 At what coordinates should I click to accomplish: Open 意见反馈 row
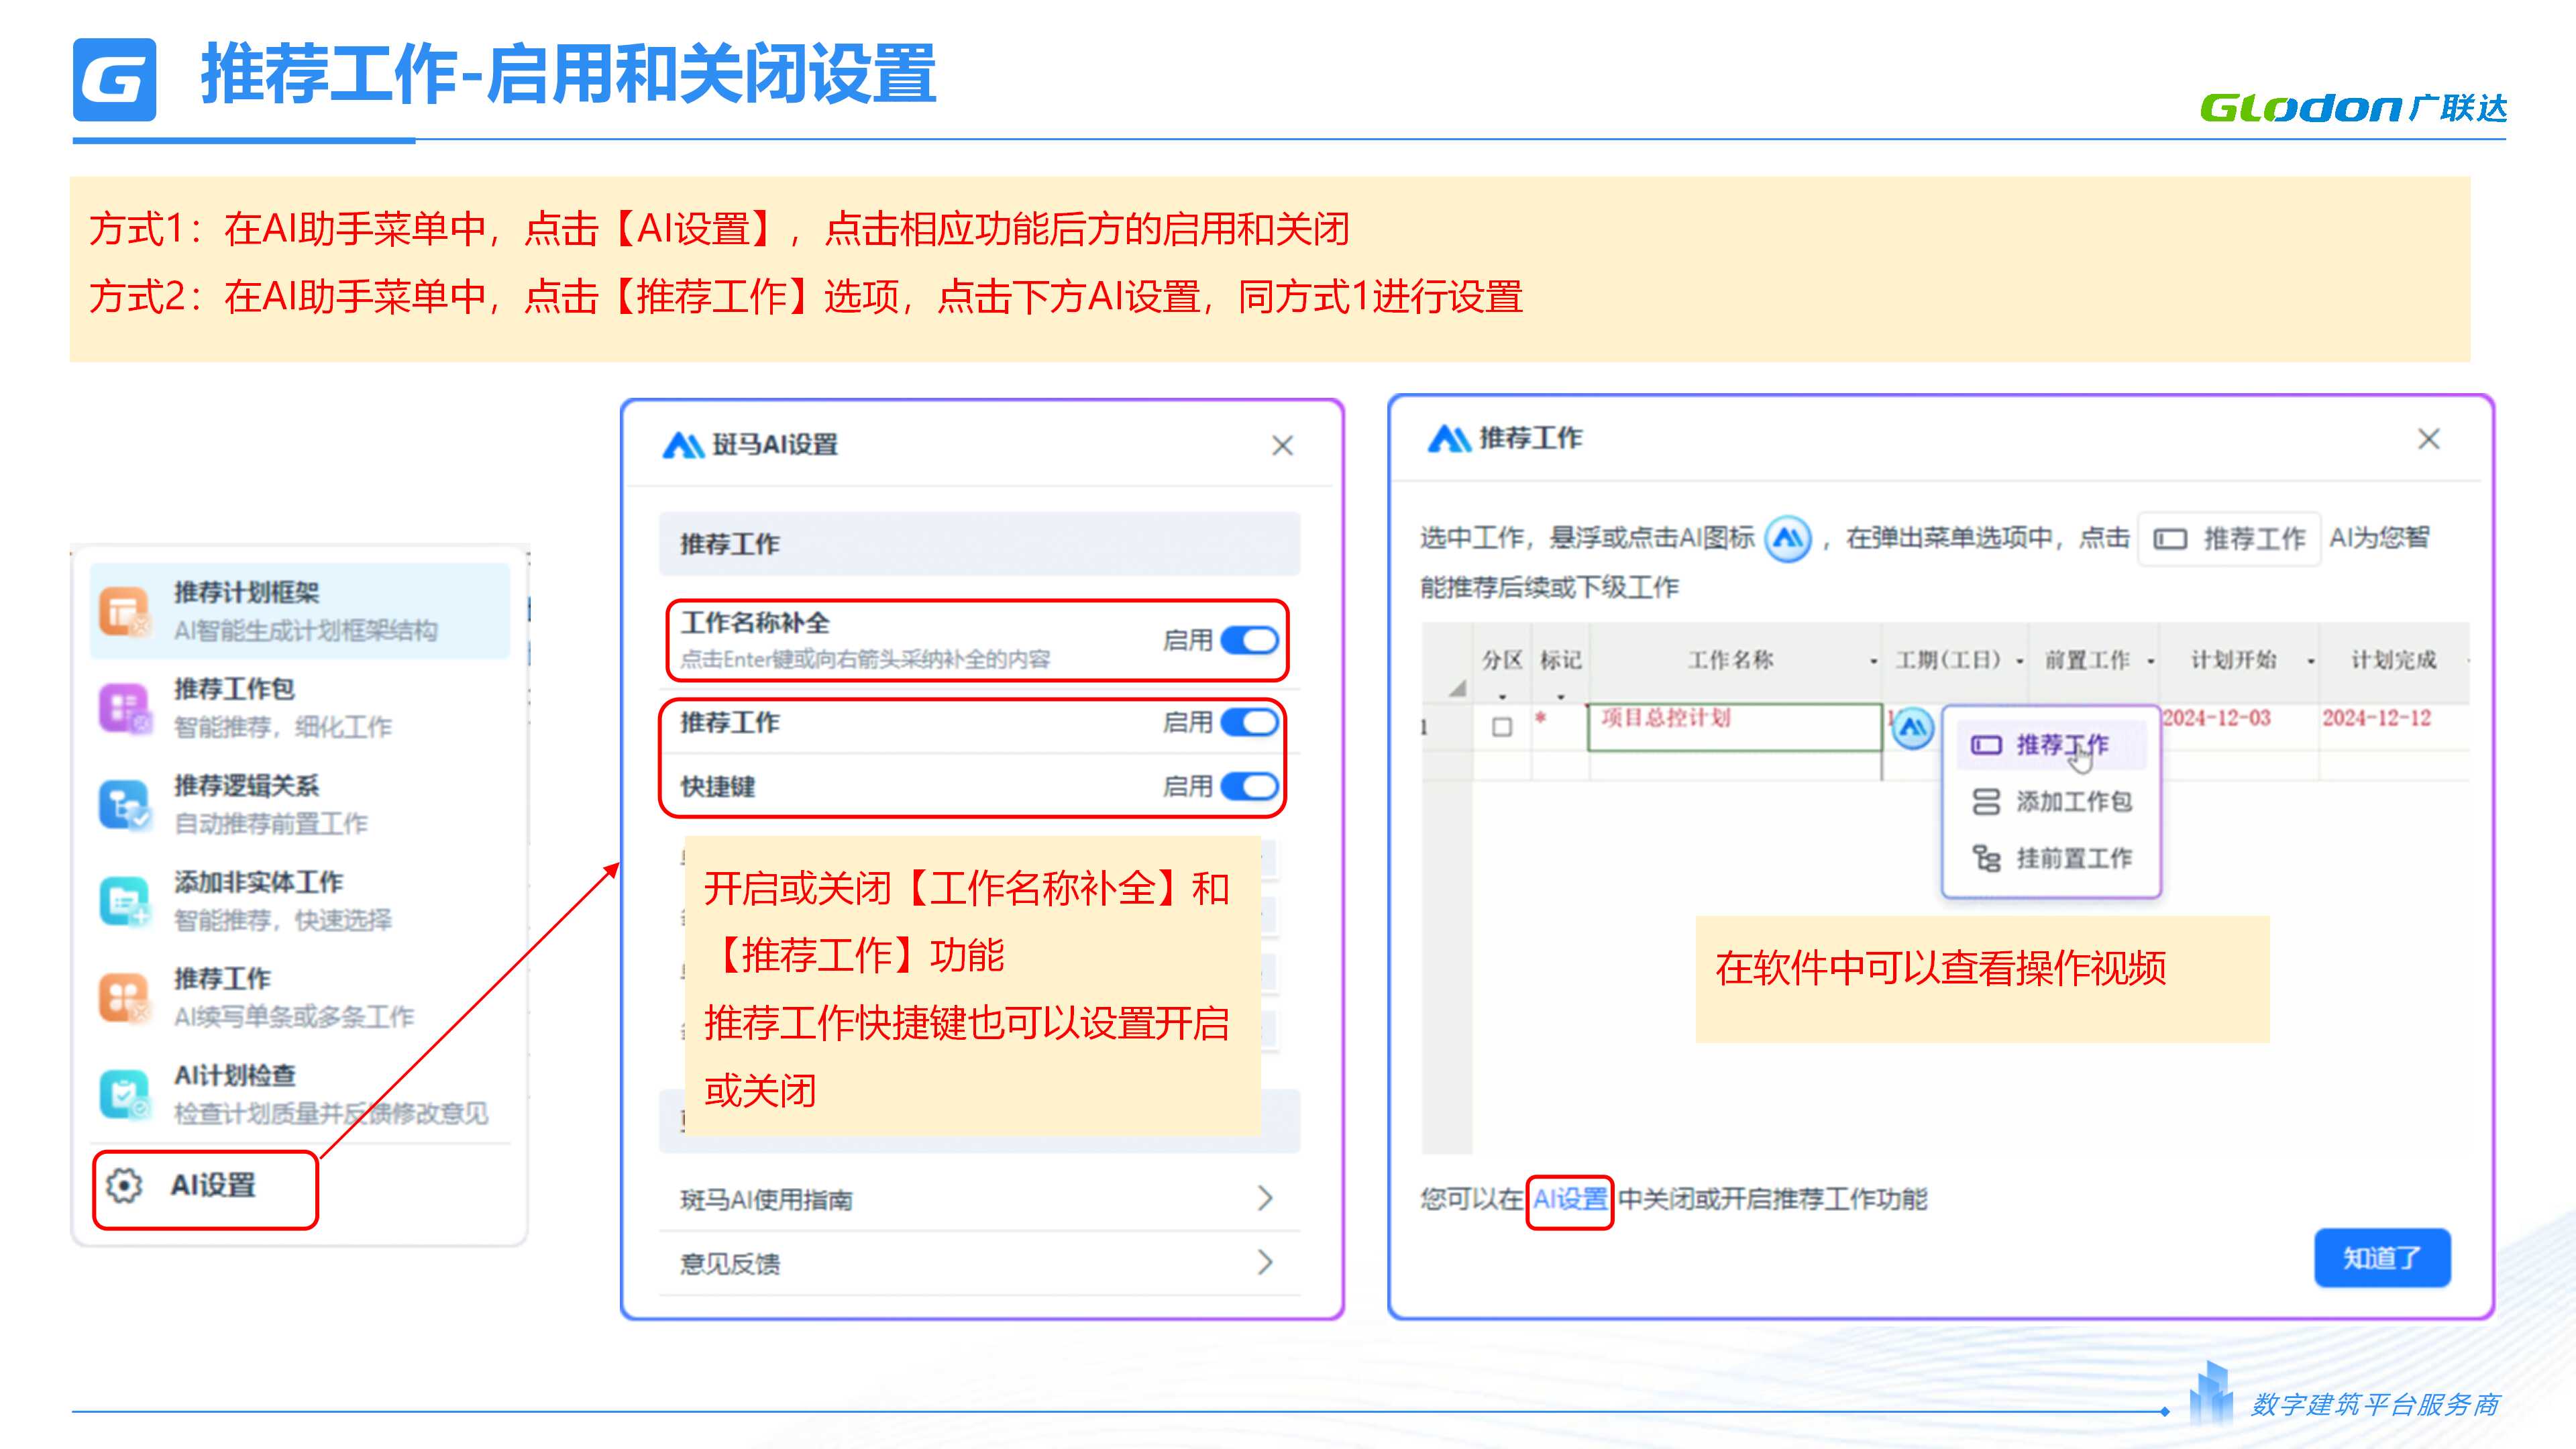(980, 1263)
